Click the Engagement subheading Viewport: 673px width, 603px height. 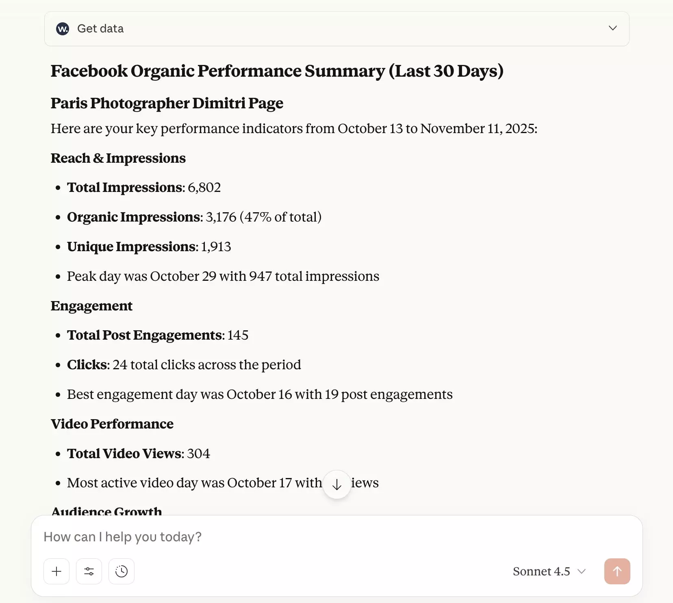(91, 306)
